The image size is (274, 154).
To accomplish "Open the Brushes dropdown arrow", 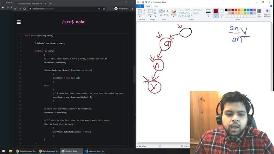I will click(174, 17).
